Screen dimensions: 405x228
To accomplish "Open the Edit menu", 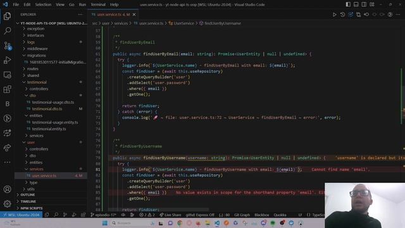I will tap(27, 4).
